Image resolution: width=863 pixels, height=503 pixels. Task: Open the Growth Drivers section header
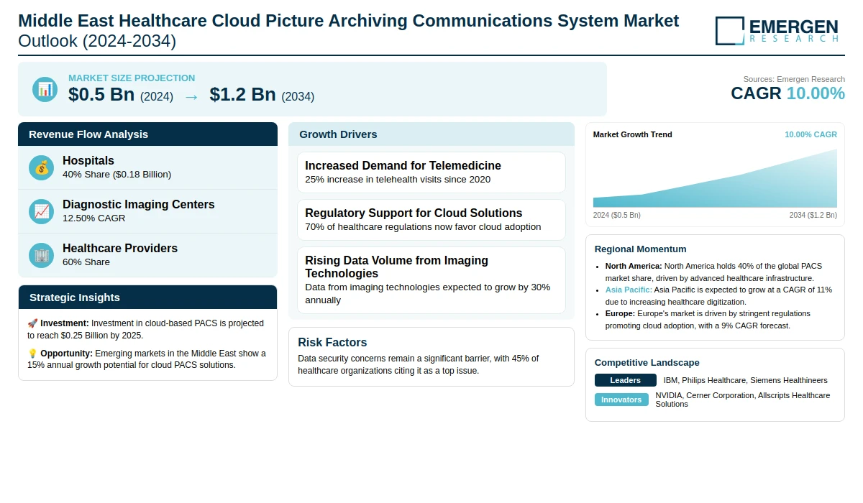tap(431, 134)
